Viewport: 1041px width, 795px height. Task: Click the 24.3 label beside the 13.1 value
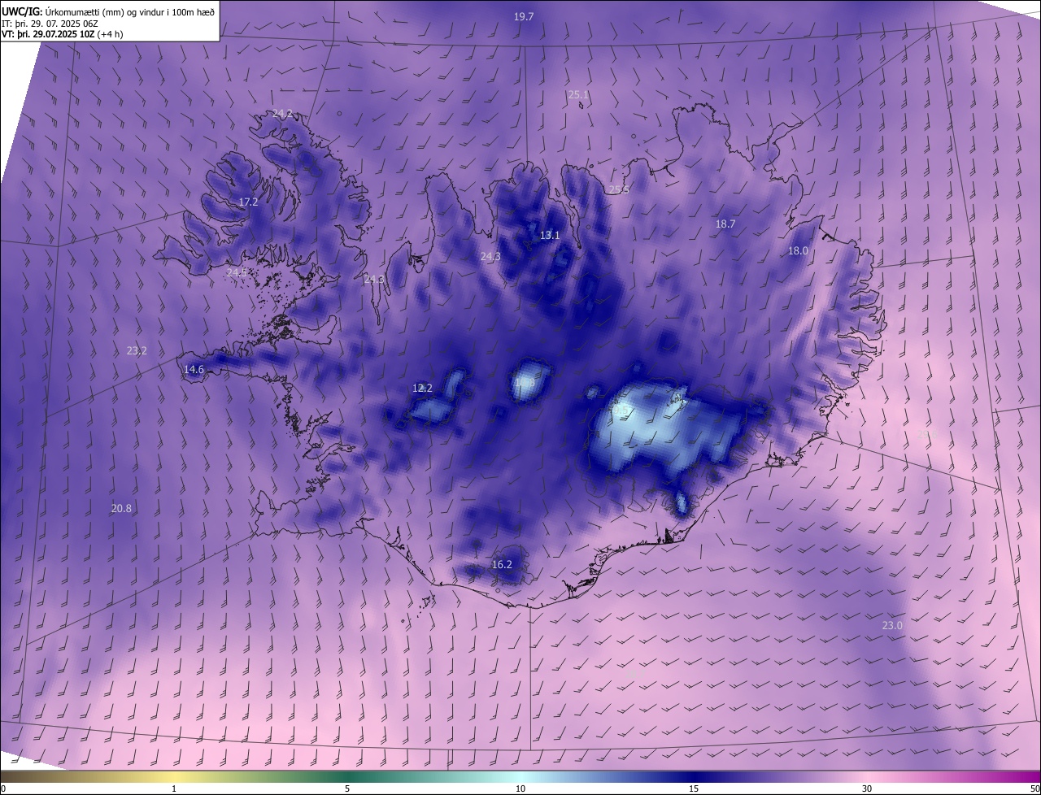point(490,256)
